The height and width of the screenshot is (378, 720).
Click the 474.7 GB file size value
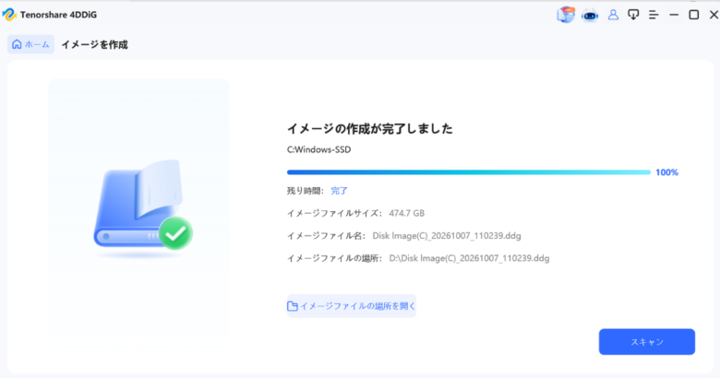[406, 213]
